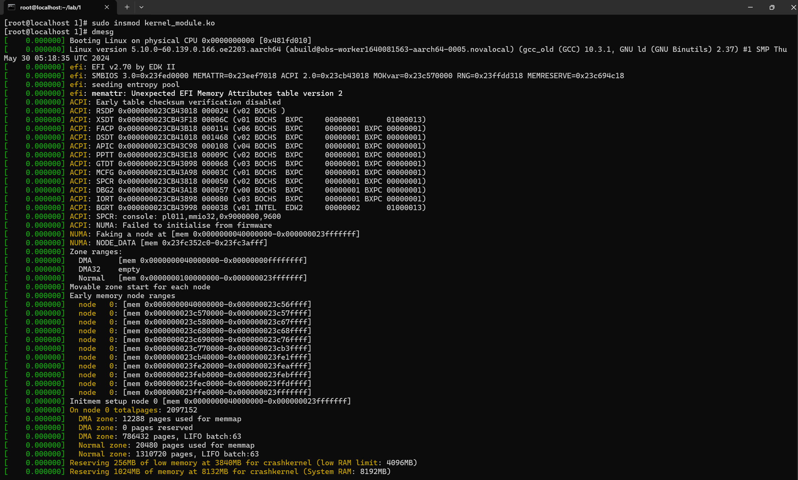This screenshot has width=798, height=480.
Task: Click the ACPI GTDT table line
Action: (x=248, y=164)
